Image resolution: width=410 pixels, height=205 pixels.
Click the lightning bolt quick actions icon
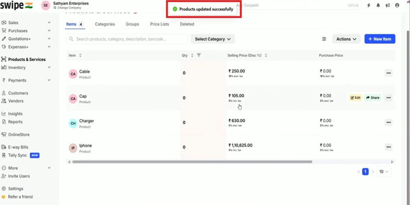coord(368,6)
